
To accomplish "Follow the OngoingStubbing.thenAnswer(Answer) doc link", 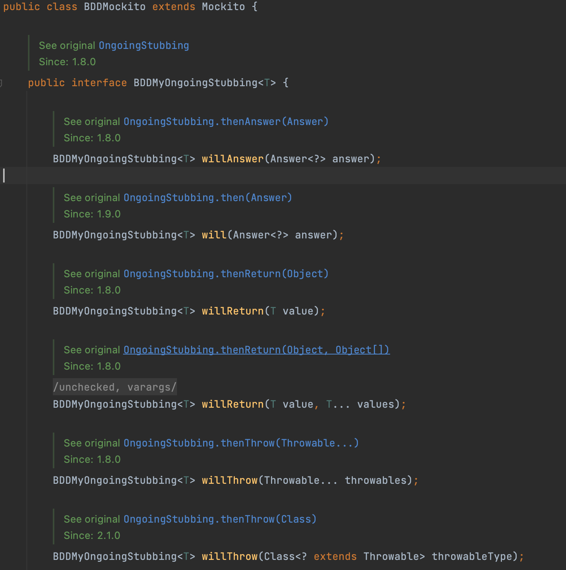I will click(x=226, y=122).
